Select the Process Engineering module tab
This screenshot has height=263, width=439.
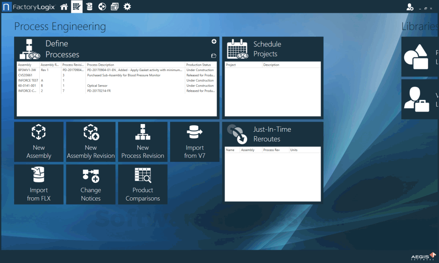point(76,6)
